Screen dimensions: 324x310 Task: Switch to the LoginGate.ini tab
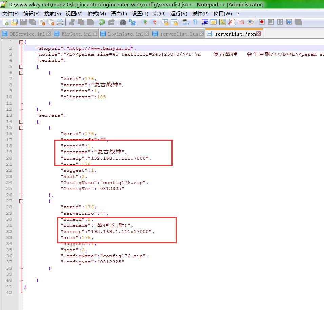pos(125,34)
